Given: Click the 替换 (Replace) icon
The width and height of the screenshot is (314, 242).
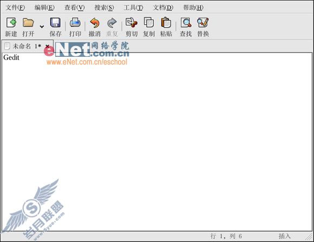Looking at the screenshot, I should (203, 22).
